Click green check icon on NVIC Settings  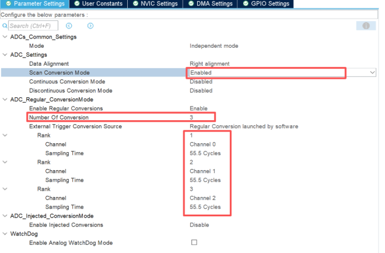(x=135, y=3)
